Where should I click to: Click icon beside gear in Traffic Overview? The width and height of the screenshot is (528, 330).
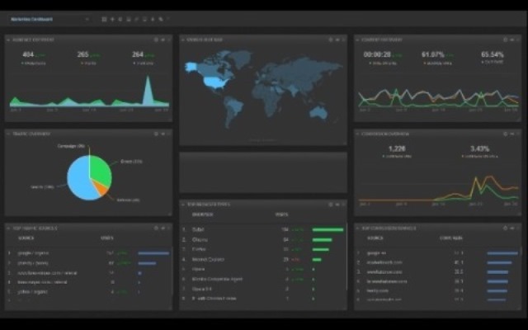(163, 134)
